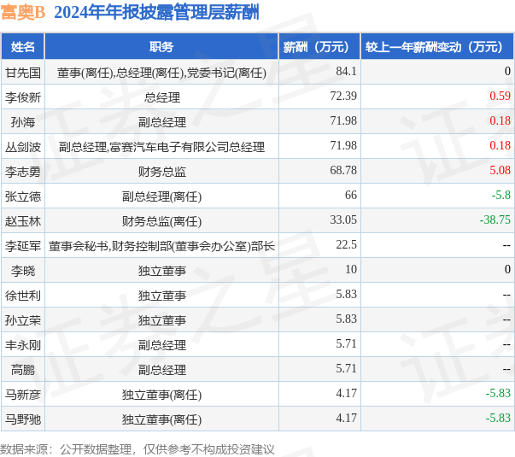Select the name cell '孙海'
This screenshot has width=515, height=457.
23,122
